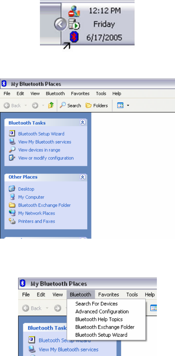The image size is (175, 356).
Task: Click magnifier icon beside View devices in range
Action: point(12,150)
